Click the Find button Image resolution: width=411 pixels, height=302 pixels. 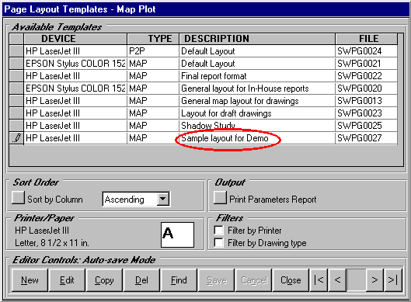(179, 280)
